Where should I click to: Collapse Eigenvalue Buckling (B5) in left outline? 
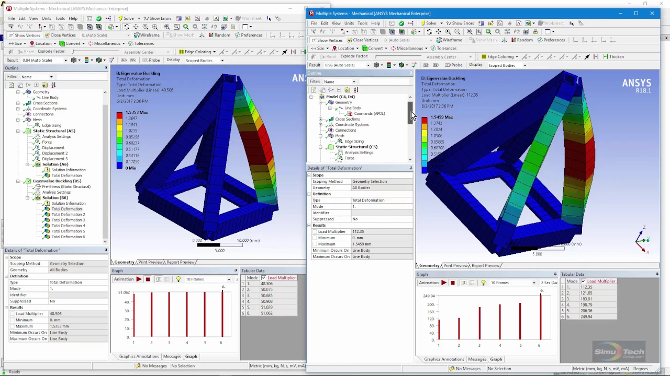click(x=18, y=181)
